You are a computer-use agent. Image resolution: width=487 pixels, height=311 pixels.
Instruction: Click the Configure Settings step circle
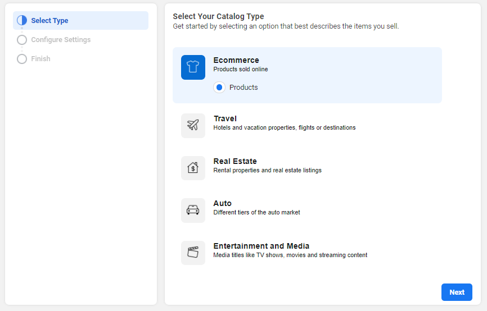coord(22,40)
